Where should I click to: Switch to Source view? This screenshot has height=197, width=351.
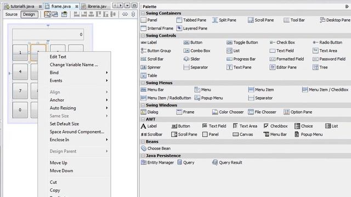[12, 14]
